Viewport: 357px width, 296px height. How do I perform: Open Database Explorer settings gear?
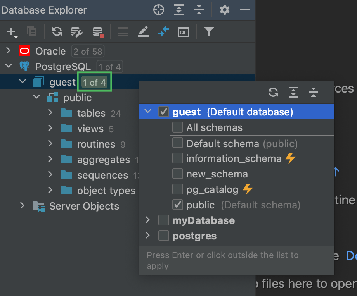(224, 10)
